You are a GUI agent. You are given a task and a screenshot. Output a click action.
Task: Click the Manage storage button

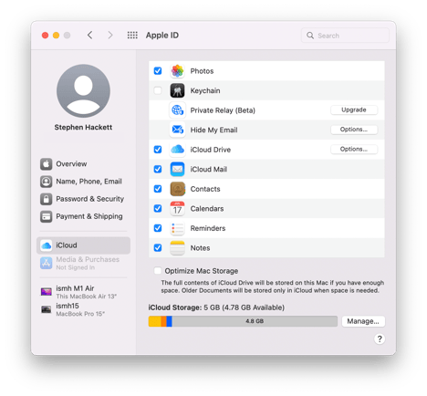click(363, 321)
